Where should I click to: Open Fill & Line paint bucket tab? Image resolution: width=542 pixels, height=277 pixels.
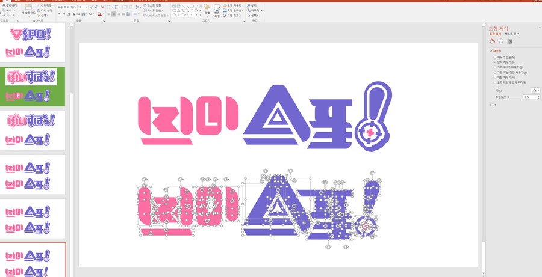tap(492, 41)
